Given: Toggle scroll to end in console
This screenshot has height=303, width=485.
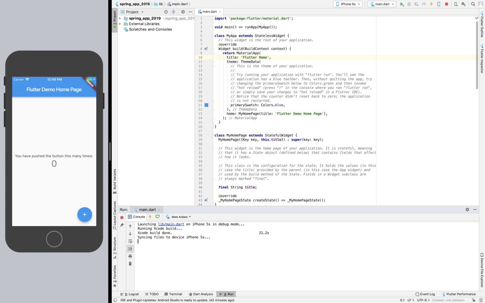Looking at the screenshot, I should [130, 248].
